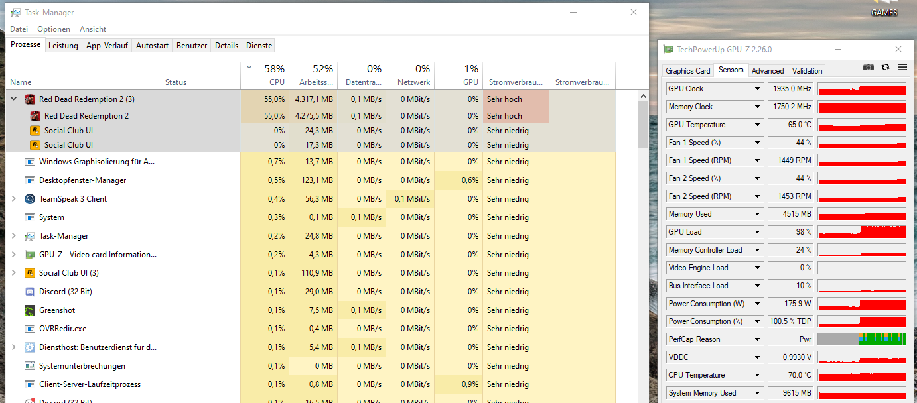Open the Power Consumption (W) dropdown
917x403 pixels.
click(757, 304)
